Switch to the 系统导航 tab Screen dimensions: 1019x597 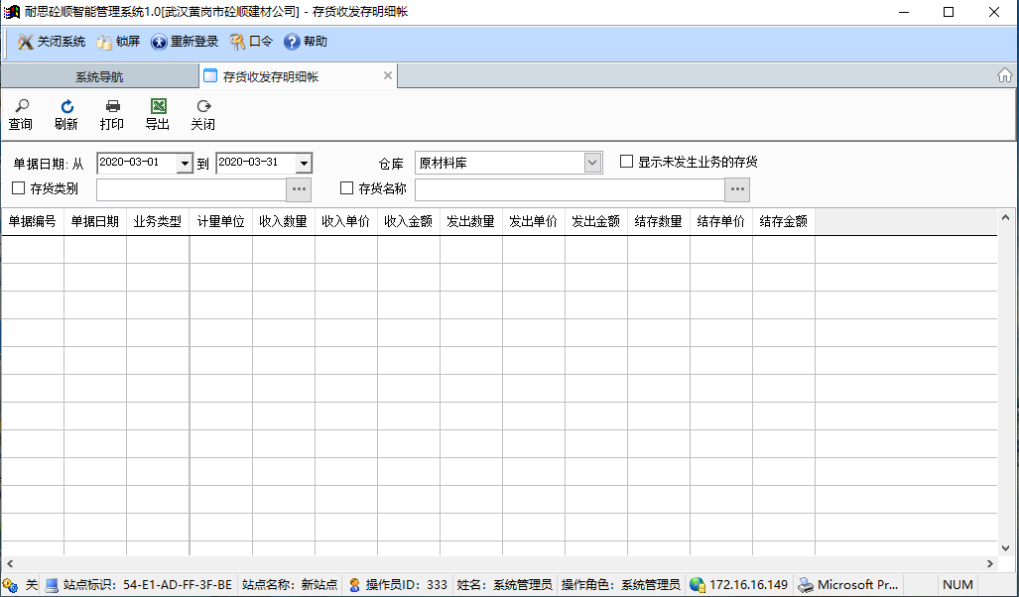tap(99, 76)
